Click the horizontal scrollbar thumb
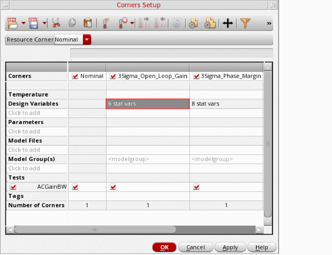 [x=95, y=229]
